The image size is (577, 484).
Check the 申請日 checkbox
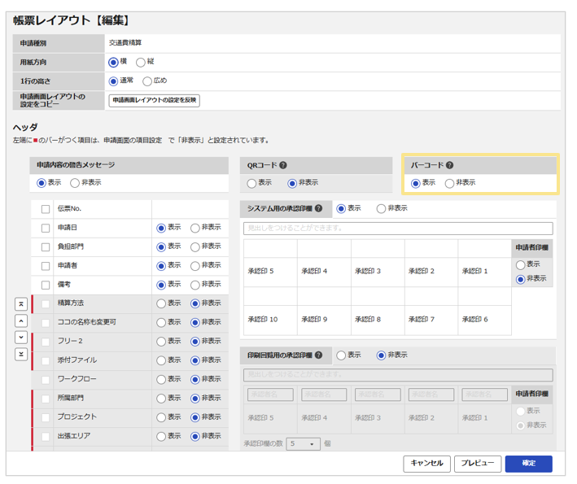[x=46, y=228]
